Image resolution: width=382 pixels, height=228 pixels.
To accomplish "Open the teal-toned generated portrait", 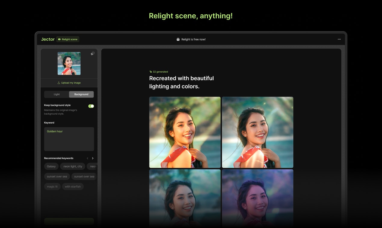I will tap(185, 198).
